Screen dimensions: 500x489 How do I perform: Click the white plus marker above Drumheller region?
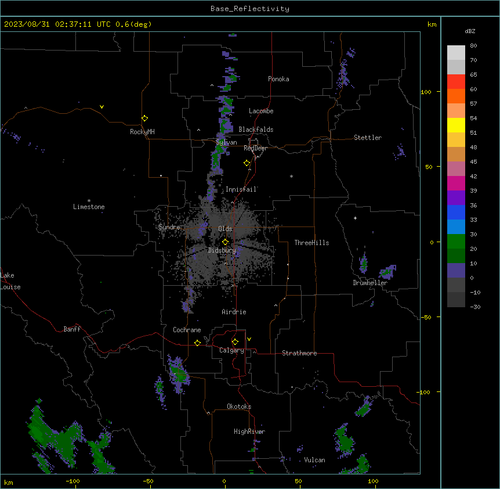click(x=355, y=218)
